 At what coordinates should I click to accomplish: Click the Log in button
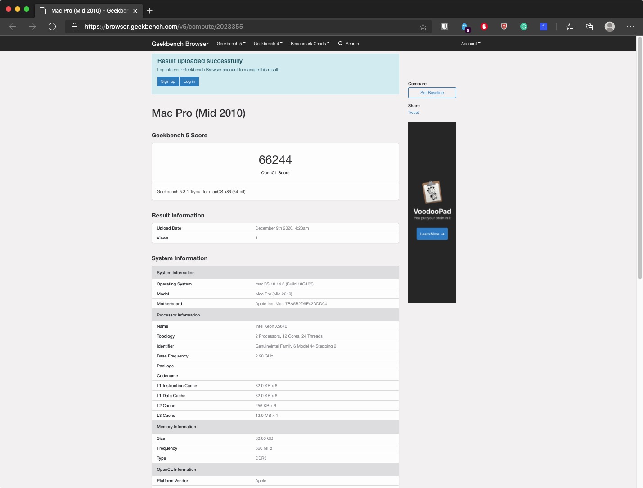[x=189, y=81]
